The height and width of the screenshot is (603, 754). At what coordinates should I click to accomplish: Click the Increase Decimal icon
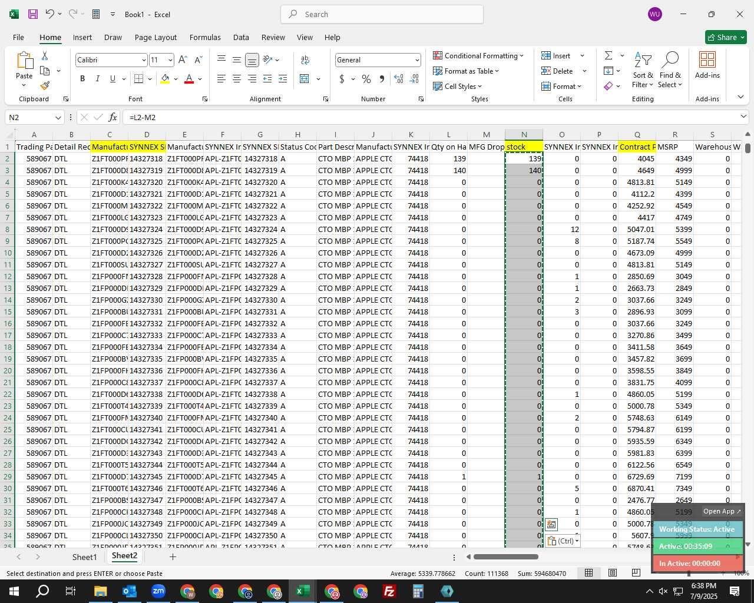click(x=399, y=79)
